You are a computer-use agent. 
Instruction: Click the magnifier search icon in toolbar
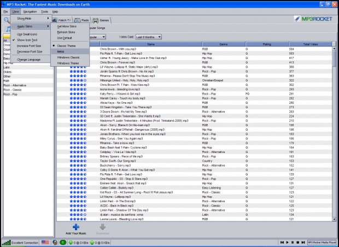(7, 20)
